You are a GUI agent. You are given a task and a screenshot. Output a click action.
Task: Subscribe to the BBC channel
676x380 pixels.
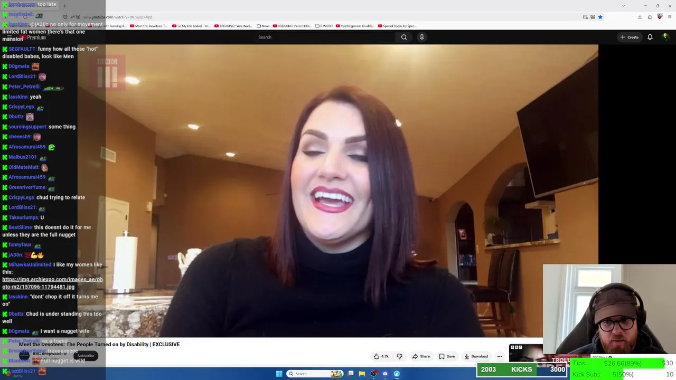86,356
